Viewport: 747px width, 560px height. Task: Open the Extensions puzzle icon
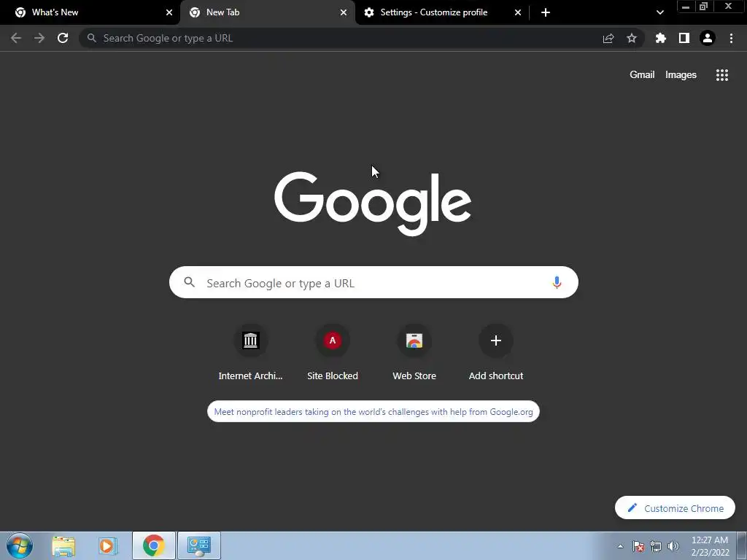pyautogui.click(x=661, y=38)
